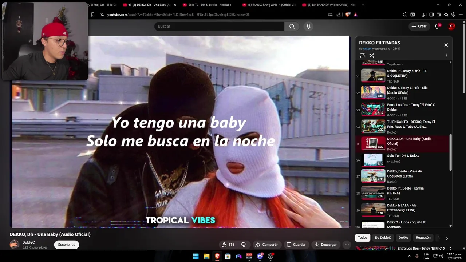Dislike the video
This screenshot has width=466, height=262.
[x=244, y=245]
